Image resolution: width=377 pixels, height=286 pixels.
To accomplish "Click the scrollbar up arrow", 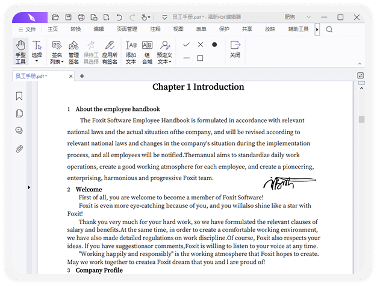I will pyautogui.click(x=361, y=88).
